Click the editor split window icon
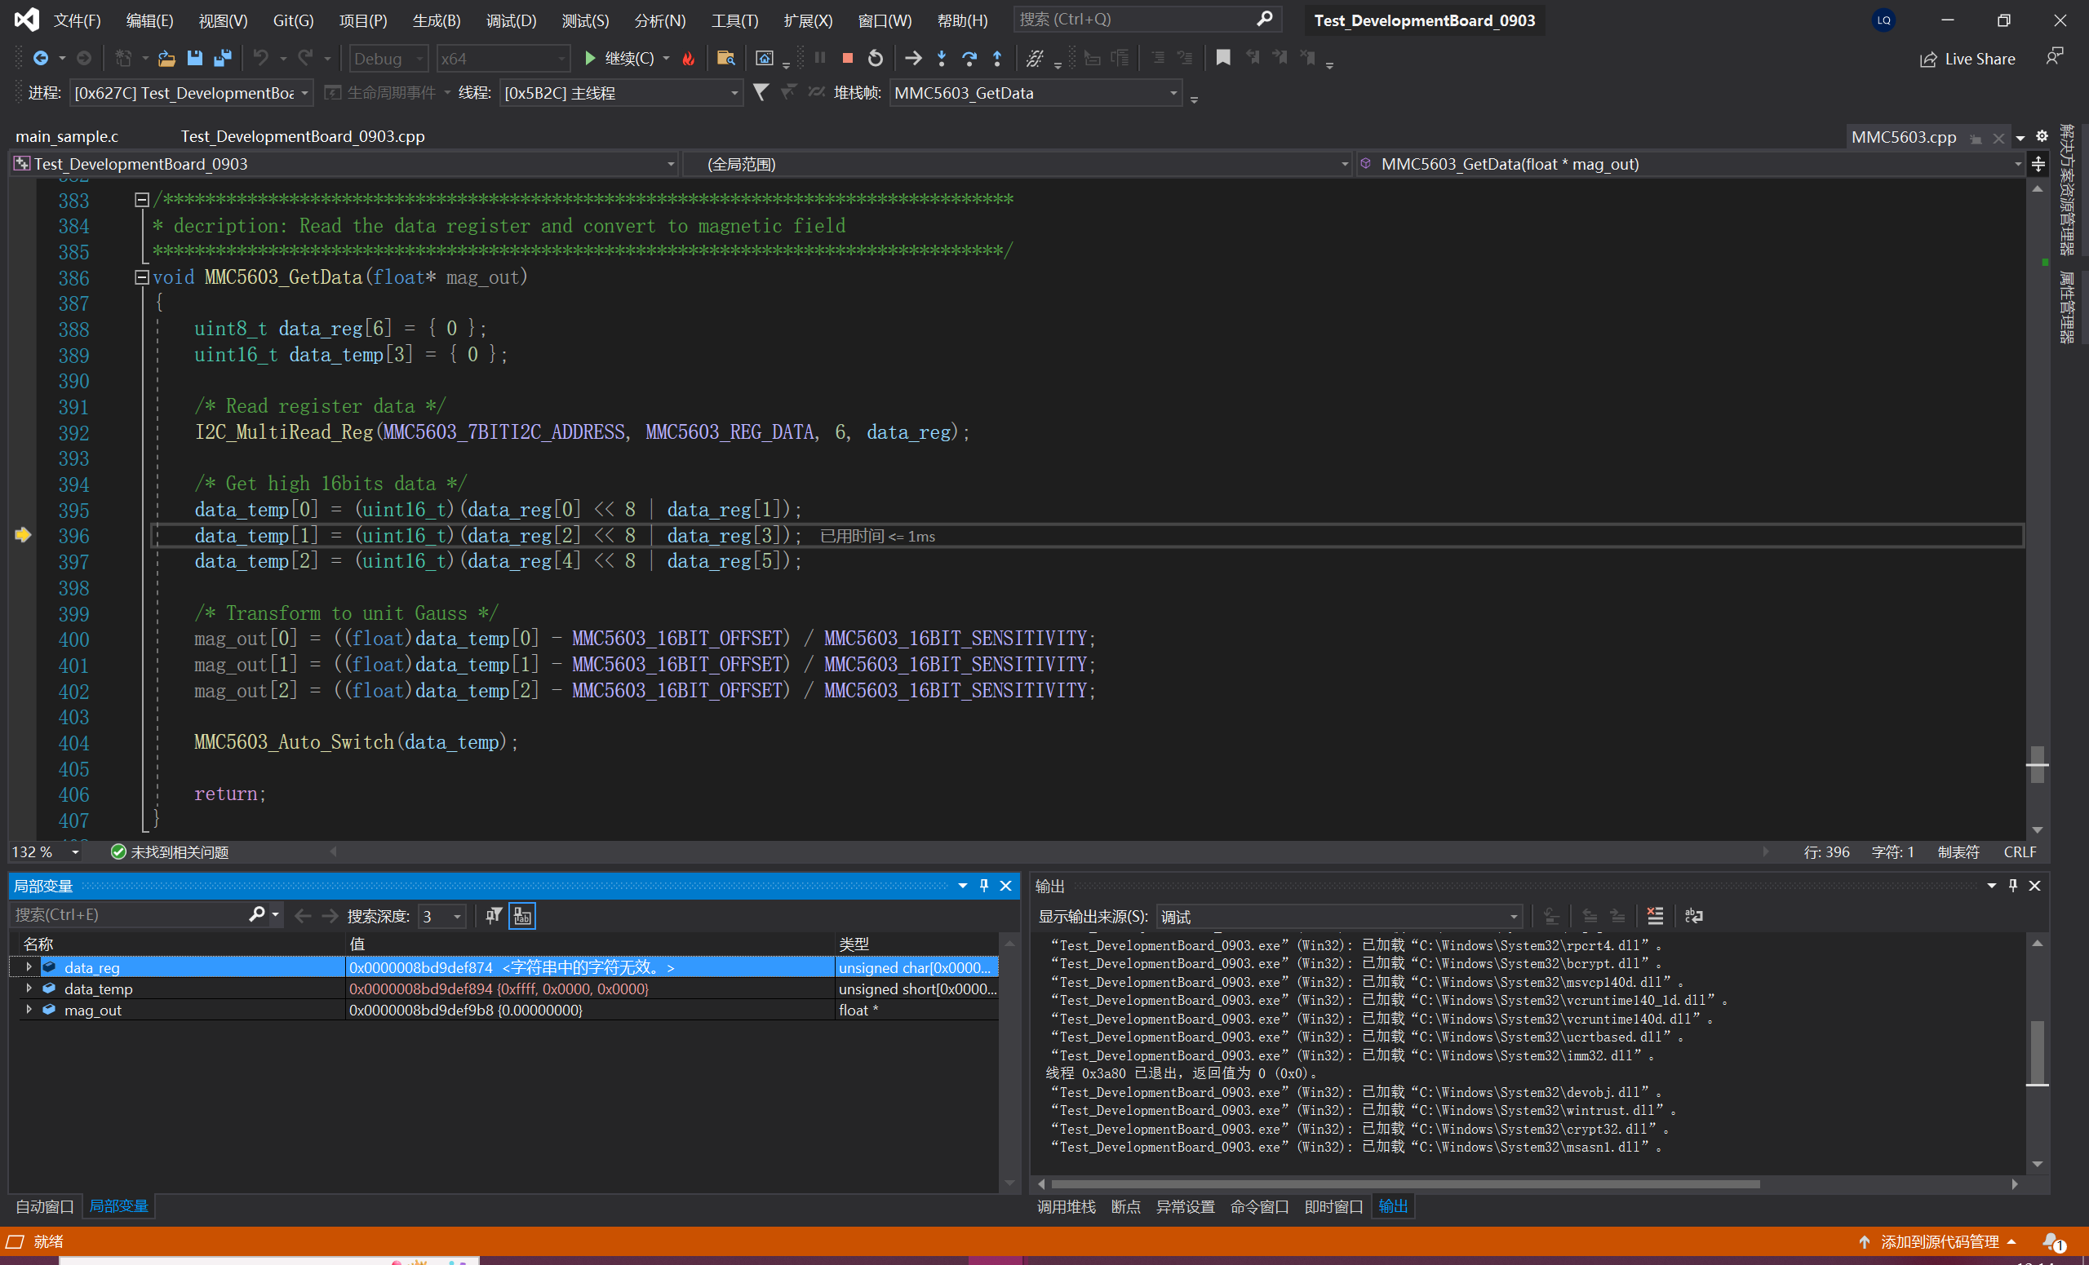Viewport: 2089px width, 1265px height. pyautogui.click(x=2038, y=163)
